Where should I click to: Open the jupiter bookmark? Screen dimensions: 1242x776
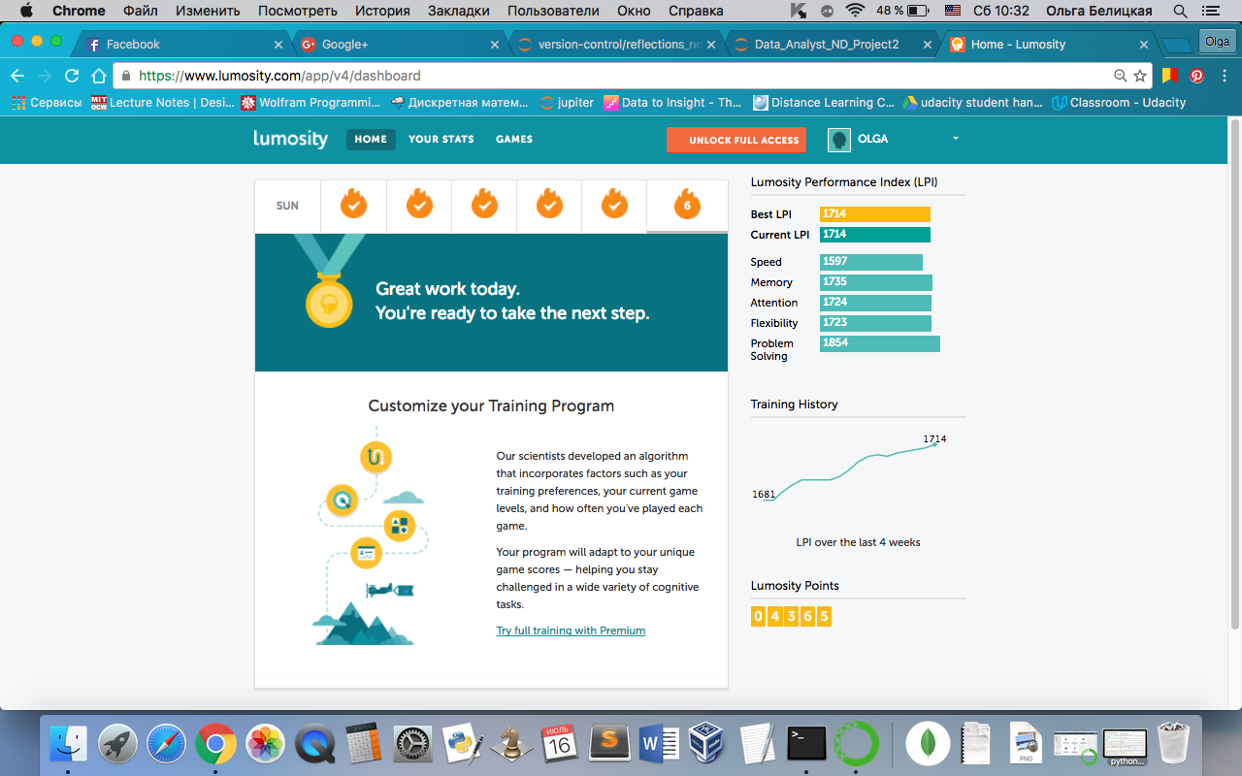(567, 102)
